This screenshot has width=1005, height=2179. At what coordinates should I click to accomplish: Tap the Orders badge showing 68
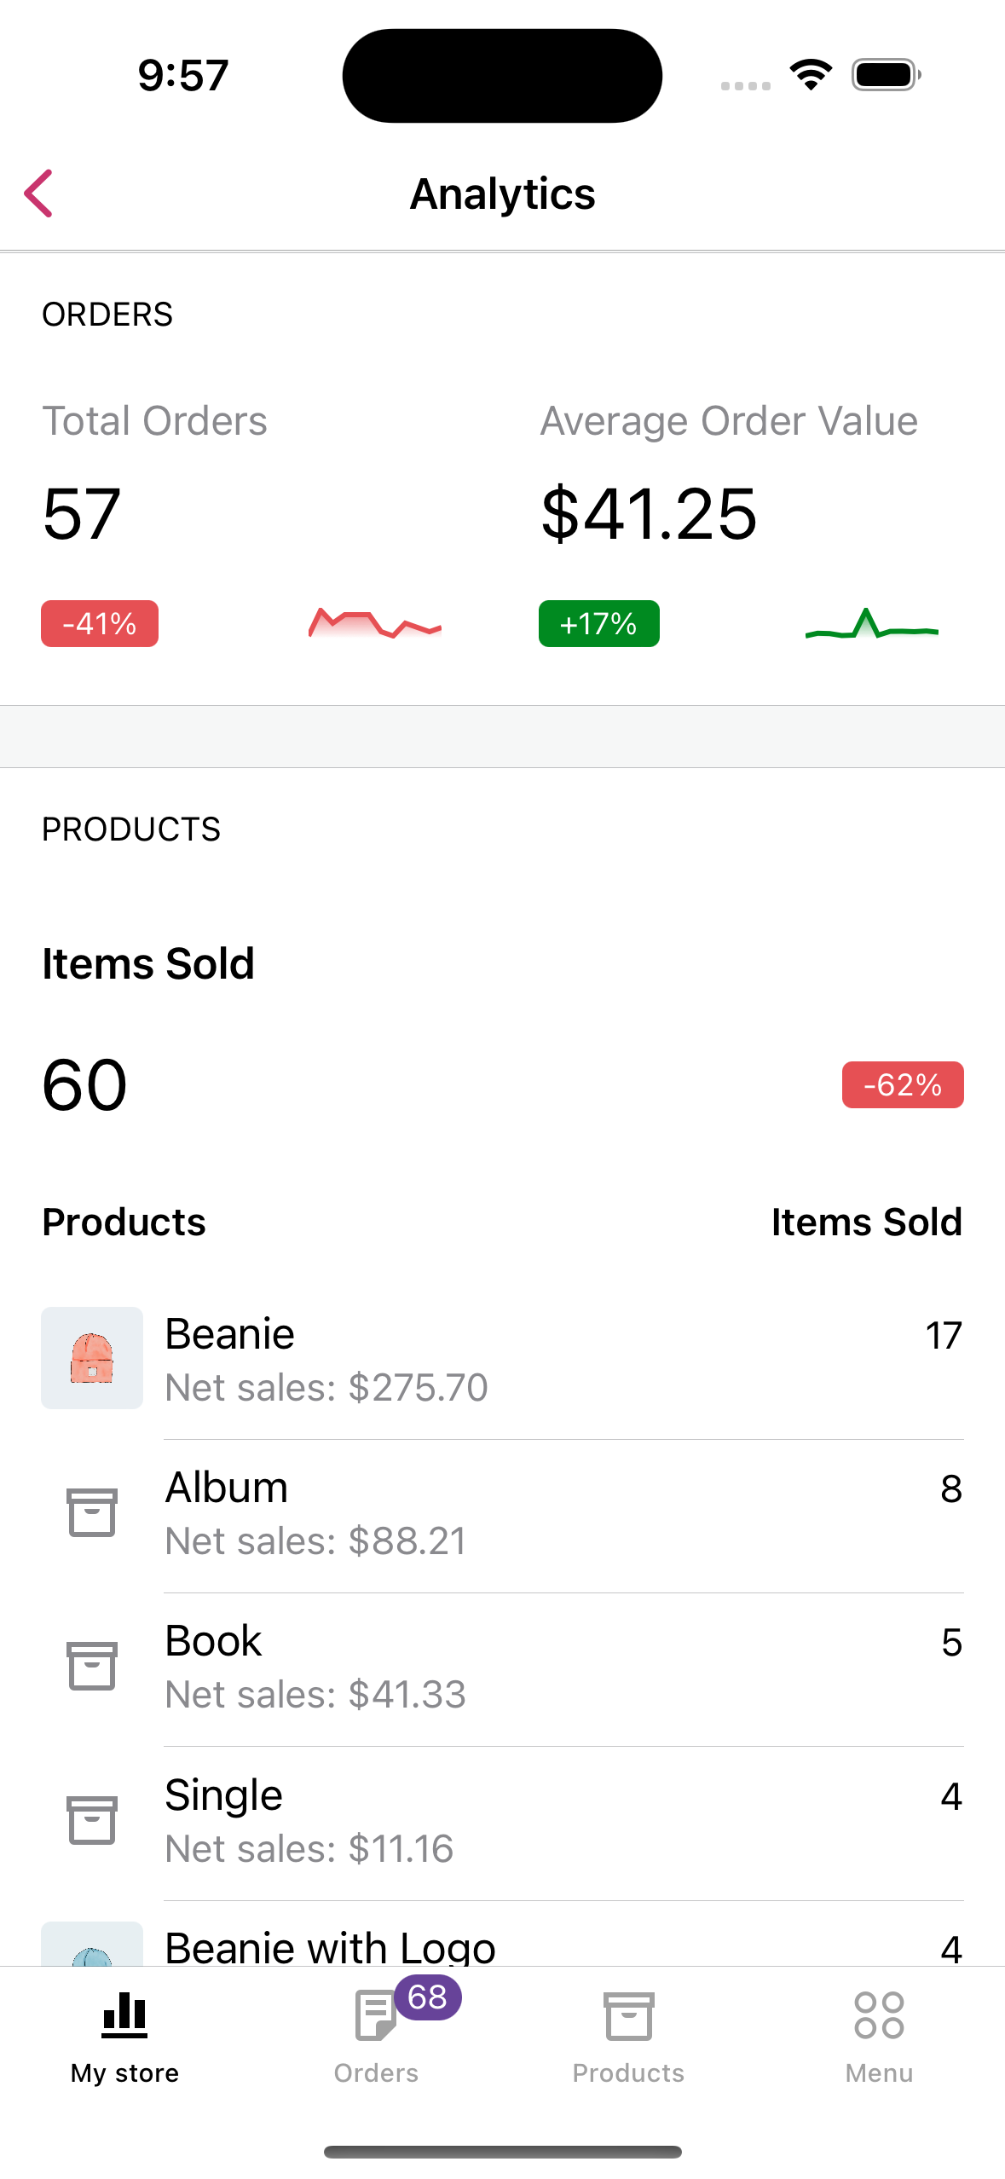[428, 1997]
